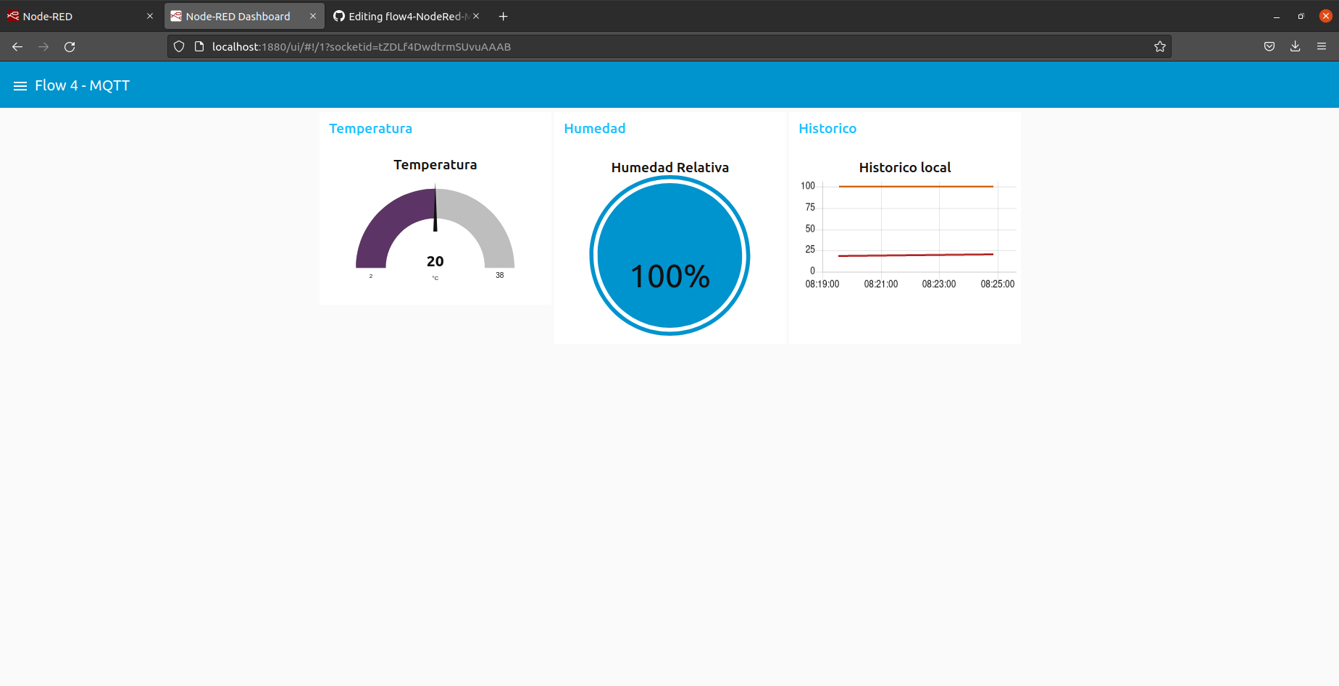Click the bookmark star in the address bar
Image resolution: width=1339 pixels, height=686 pixels.
pyautogui.click(x=1160, y=46)
